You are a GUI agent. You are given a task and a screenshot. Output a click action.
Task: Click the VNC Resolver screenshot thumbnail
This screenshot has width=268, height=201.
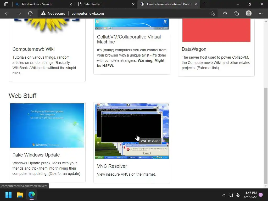click(x=132, y=131)
